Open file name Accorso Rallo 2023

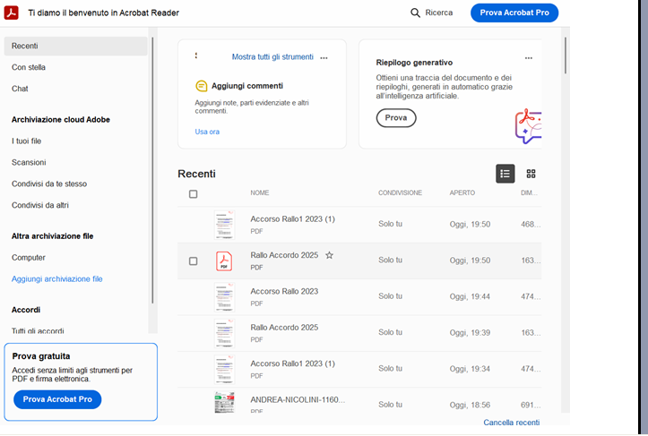284,292
